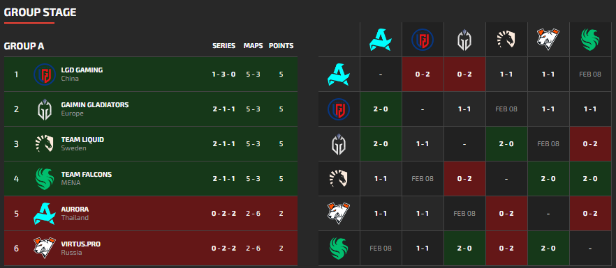Click Team Falcons green logo in standings
Image resolution: width=616 pixels, height=268 pixels.
click(x=45, y=178)
